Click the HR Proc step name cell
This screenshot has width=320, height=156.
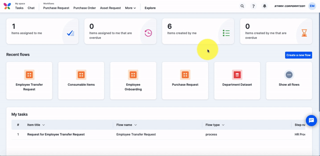click(300, 134)
